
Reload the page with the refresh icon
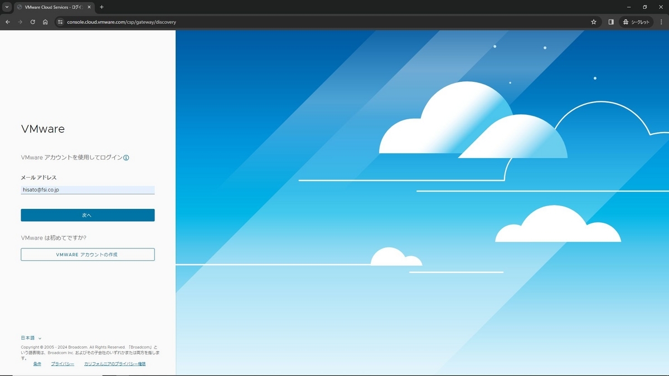33,22
